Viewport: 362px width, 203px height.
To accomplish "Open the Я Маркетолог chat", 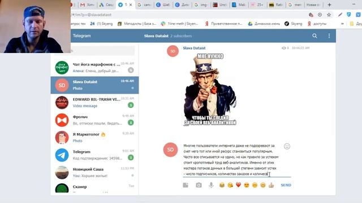I will 94,138.
